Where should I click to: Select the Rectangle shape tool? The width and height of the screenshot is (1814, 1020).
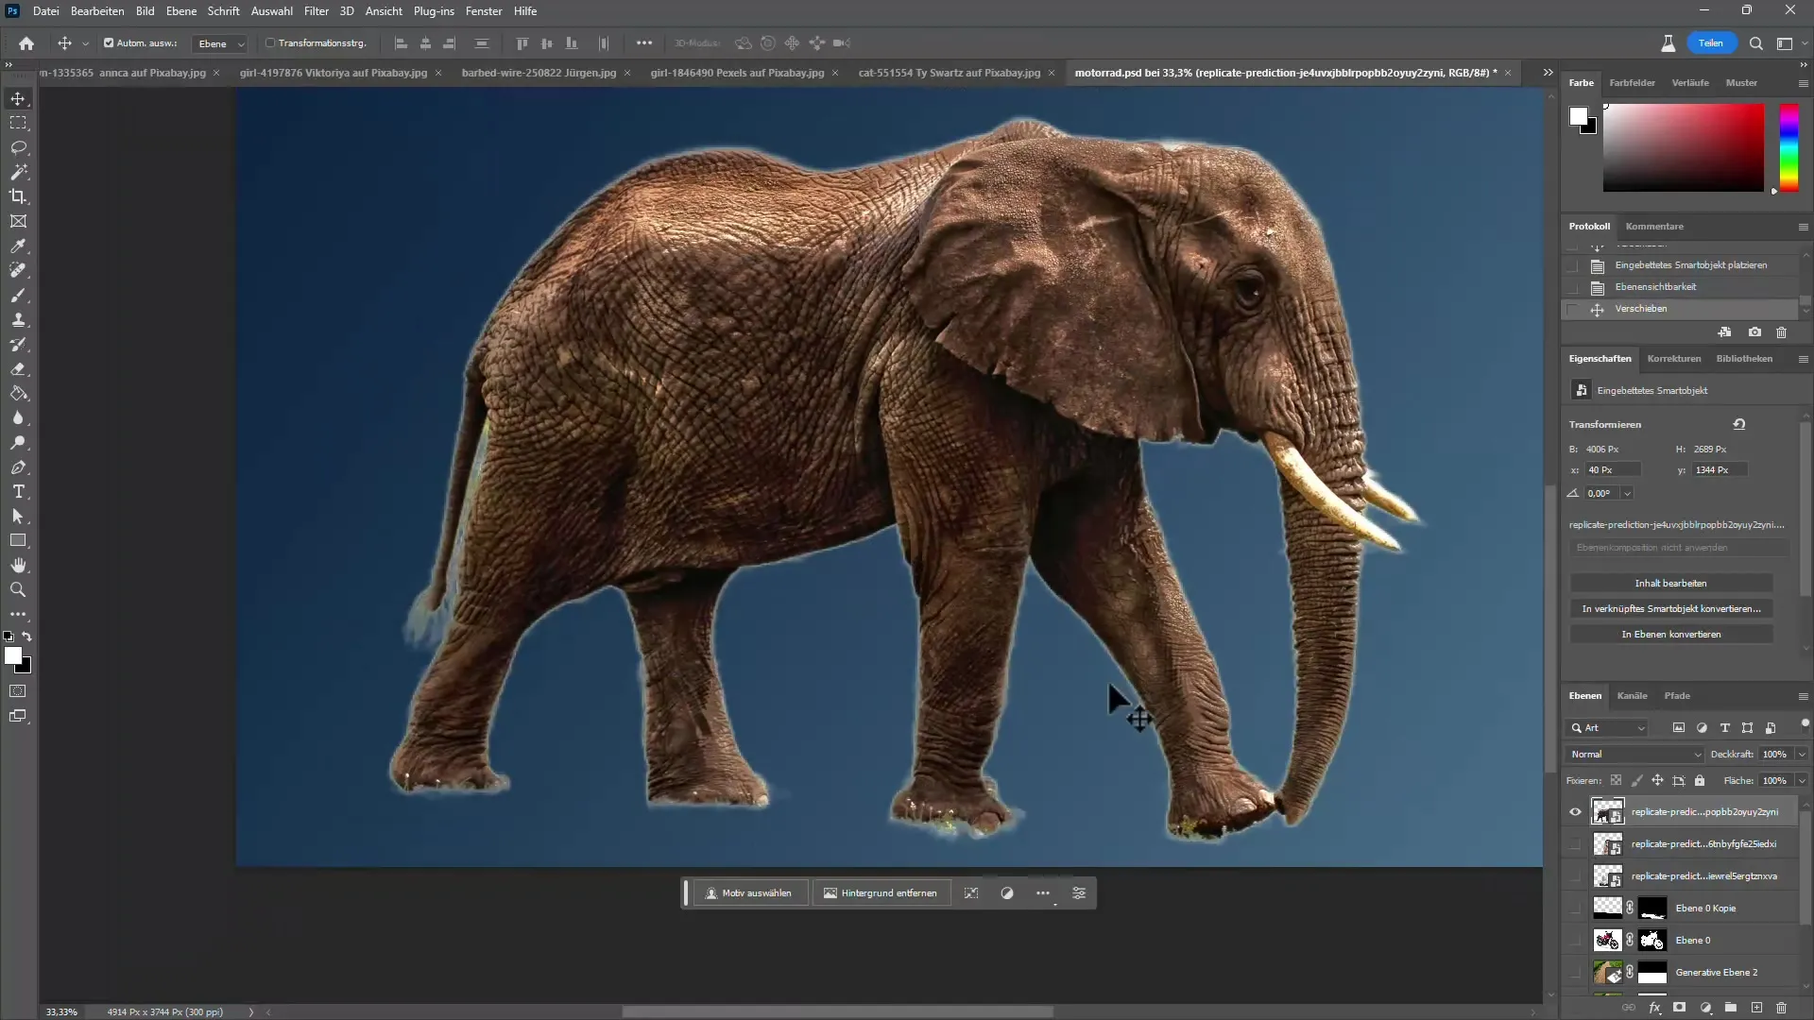(18, 541)
